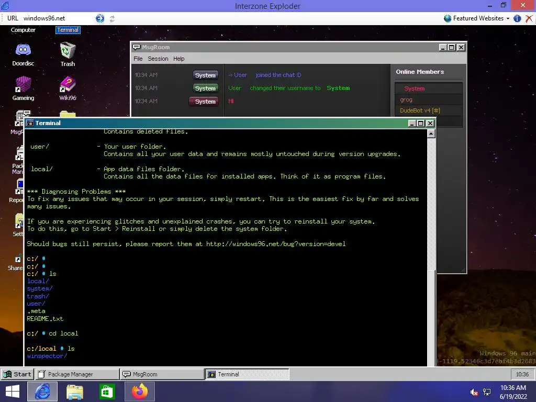The width and height of the screenshot is (536, 402).
Task: Click the Terminal scrollbar up arrow
Action: tap(431, 133)
